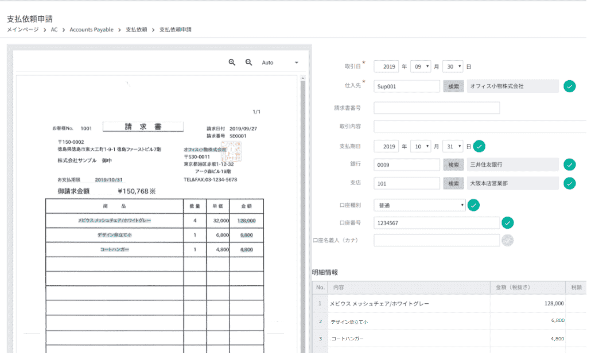Screen dimensions: 591x353
Task: Toggle the confirmation check for 口座種別
Action: coord(473,203)
